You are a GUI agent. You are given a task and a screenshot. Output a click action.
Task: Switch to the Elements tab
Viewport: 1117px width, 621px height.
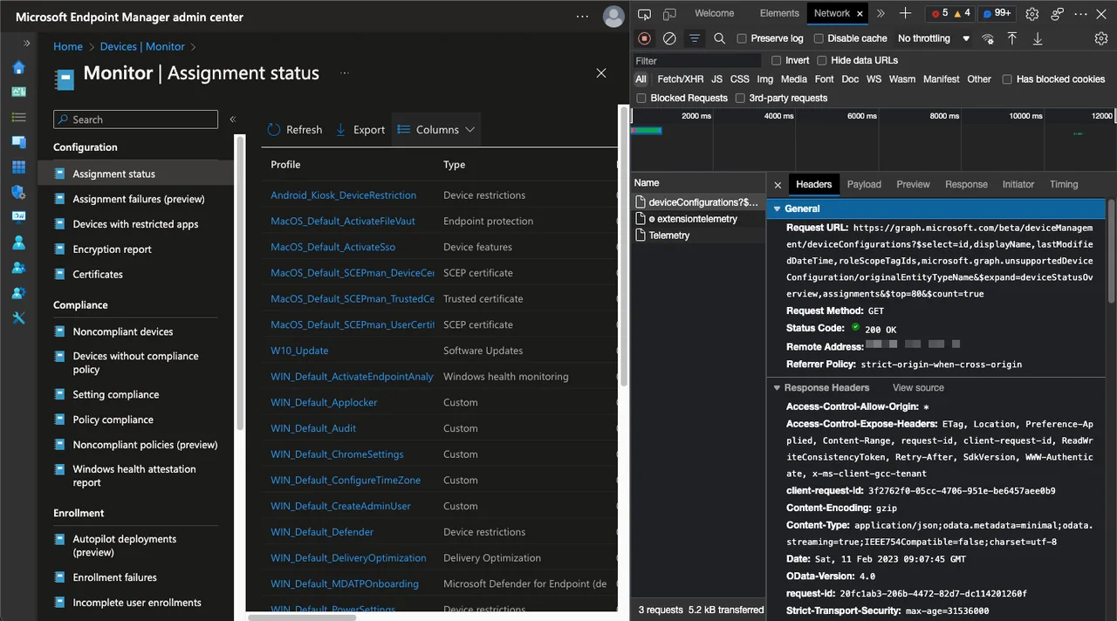point(779,13)
